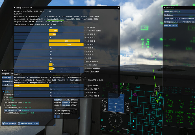Close the Debug Aircraft AP window
The width and height of the screenshot is (195, 135).
tap(118, 8)
